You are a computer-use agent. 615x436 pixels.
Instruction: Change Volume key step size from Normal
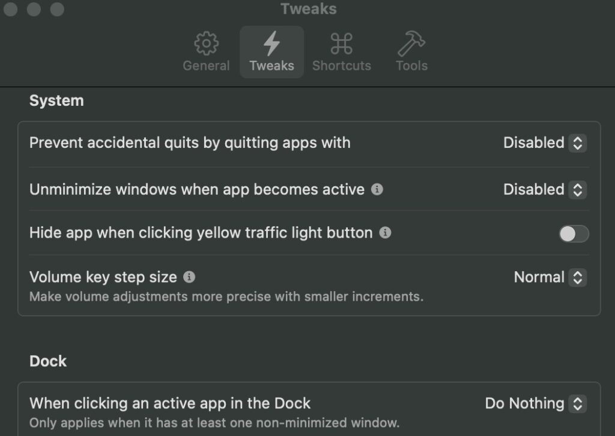click(550, 277)
